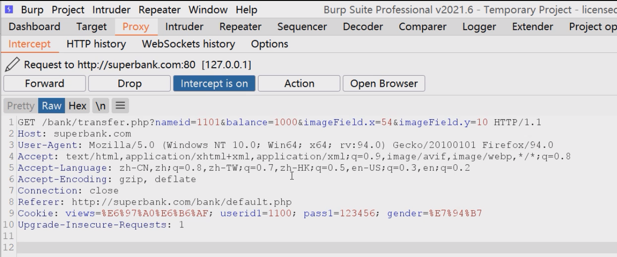Open the Comparer tab
617x257 pixels.
[423, 27]
